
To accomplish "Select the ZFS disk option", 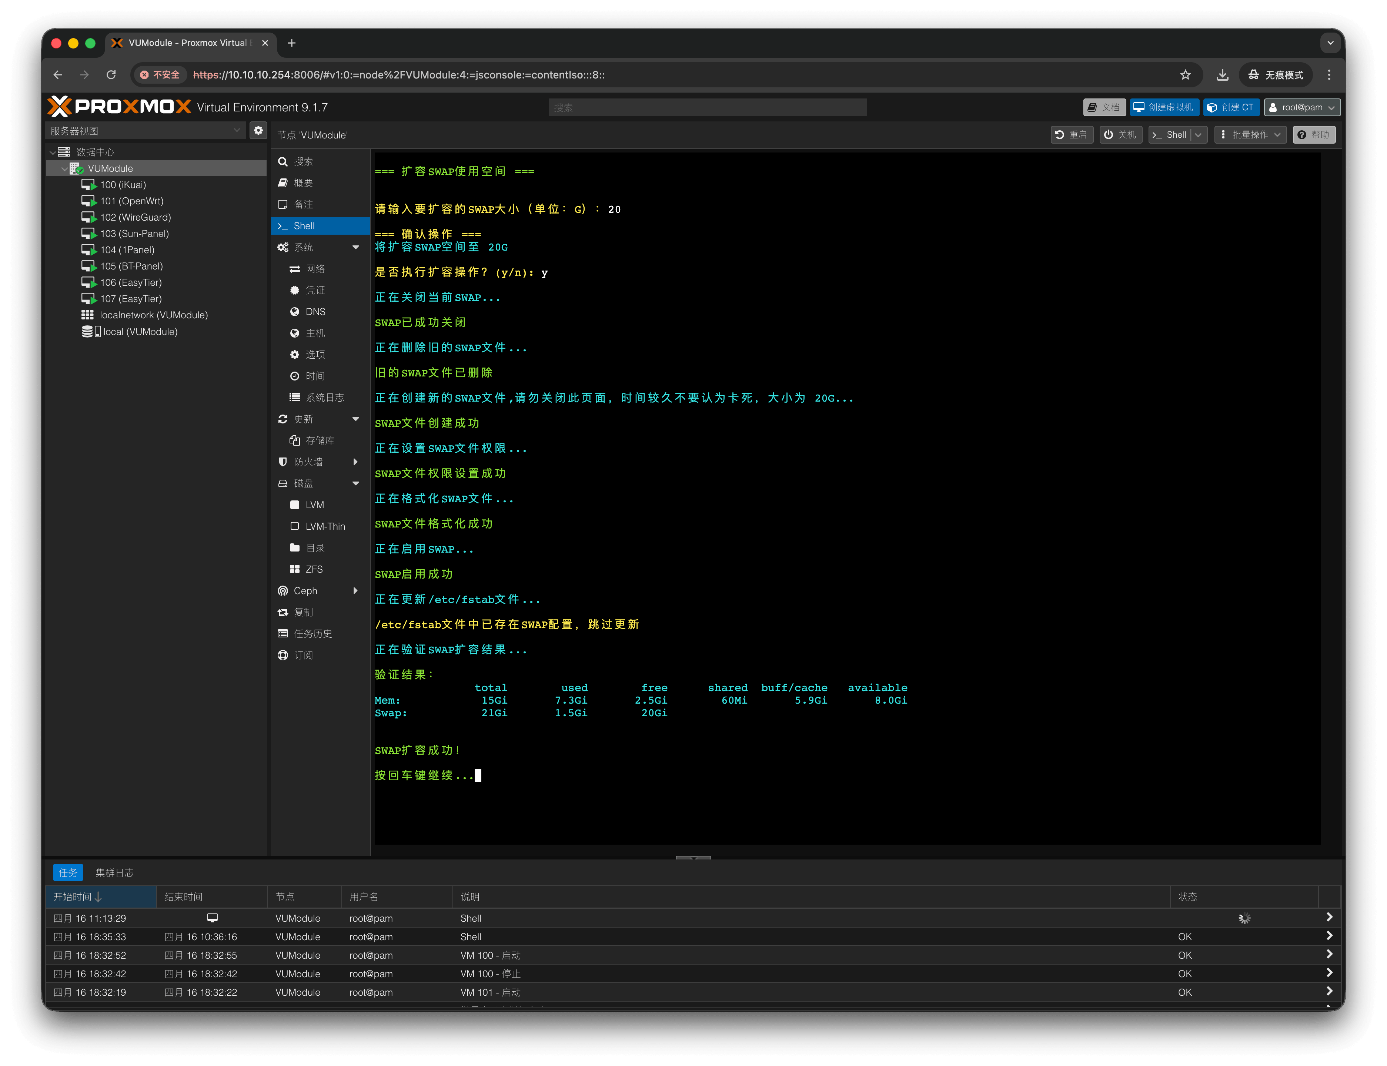I will tap(314, 569).
